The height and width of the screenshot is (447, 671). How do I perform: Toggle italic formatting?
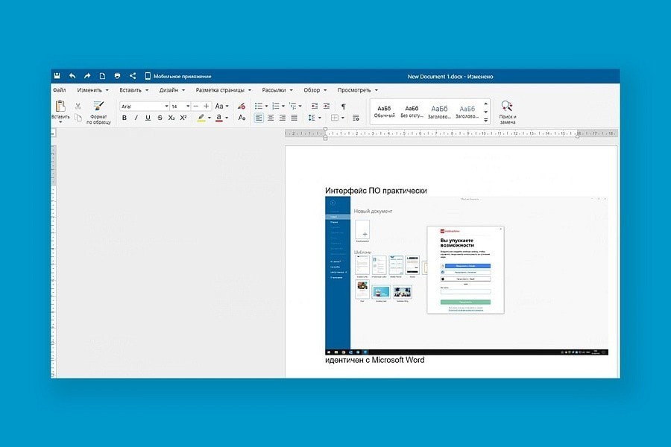coord(136,118)
